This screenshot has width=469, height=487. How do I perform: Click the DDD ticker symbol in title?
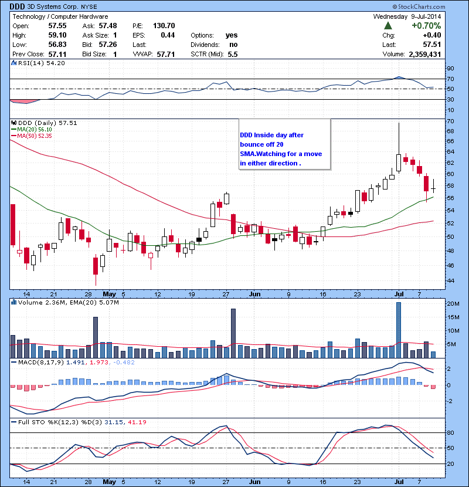point(18,6)
